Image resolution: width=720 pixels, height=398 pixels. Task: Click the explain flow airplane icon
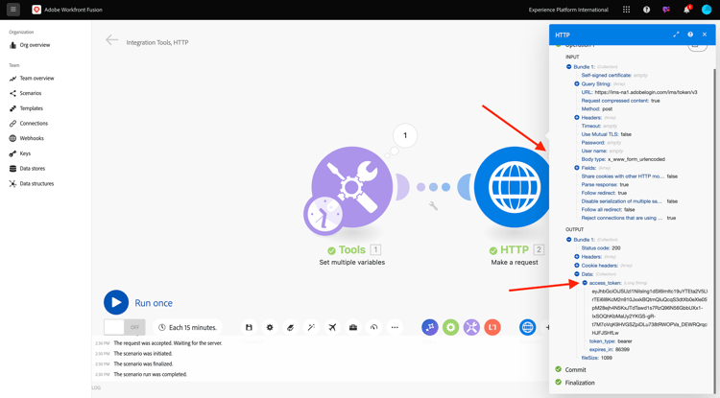[x=332, y=327]
